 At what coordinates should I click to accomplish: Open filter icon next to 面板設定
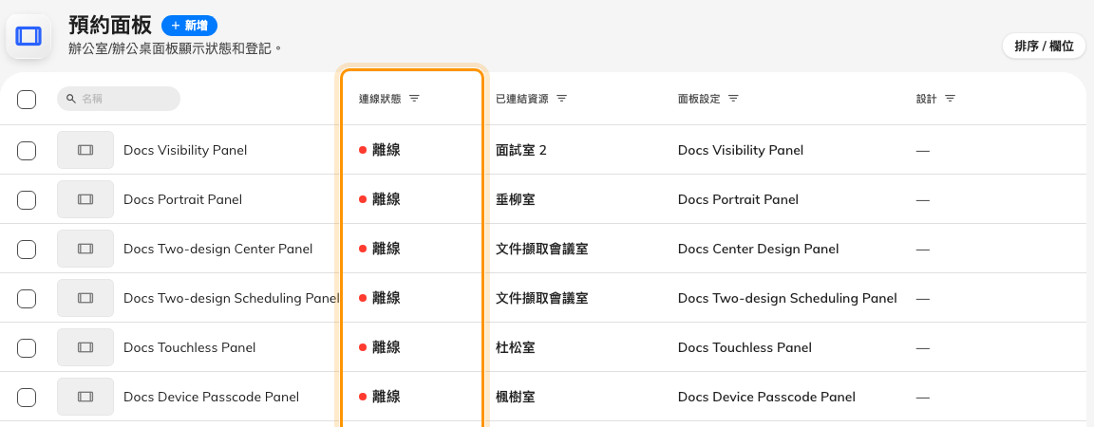pos(733,99)
